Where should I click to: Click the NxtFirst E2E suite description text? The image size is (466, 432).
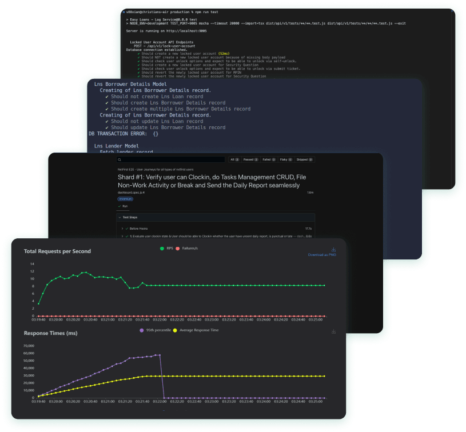point(156,169)
